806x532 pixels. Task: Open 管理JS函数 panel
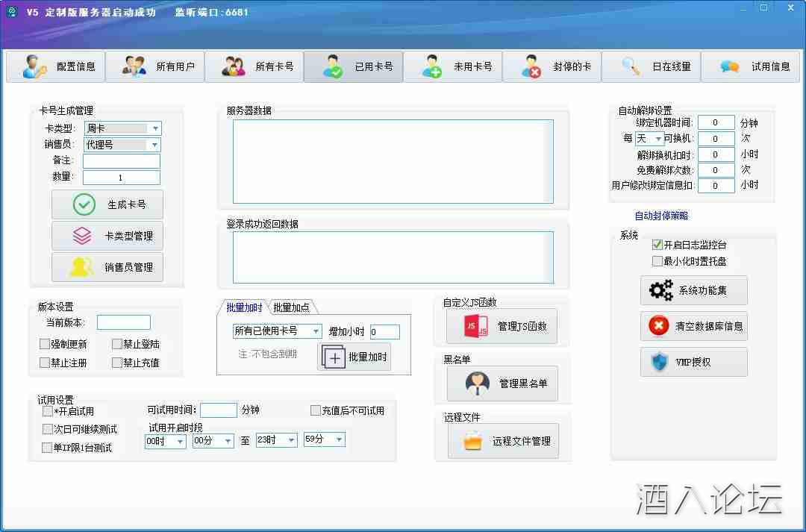pyautogui.click(x=502, y=326)
